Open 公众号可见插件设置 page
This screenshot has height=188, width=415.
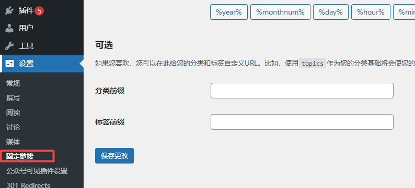pyautogui.click(x=37, y=171)
